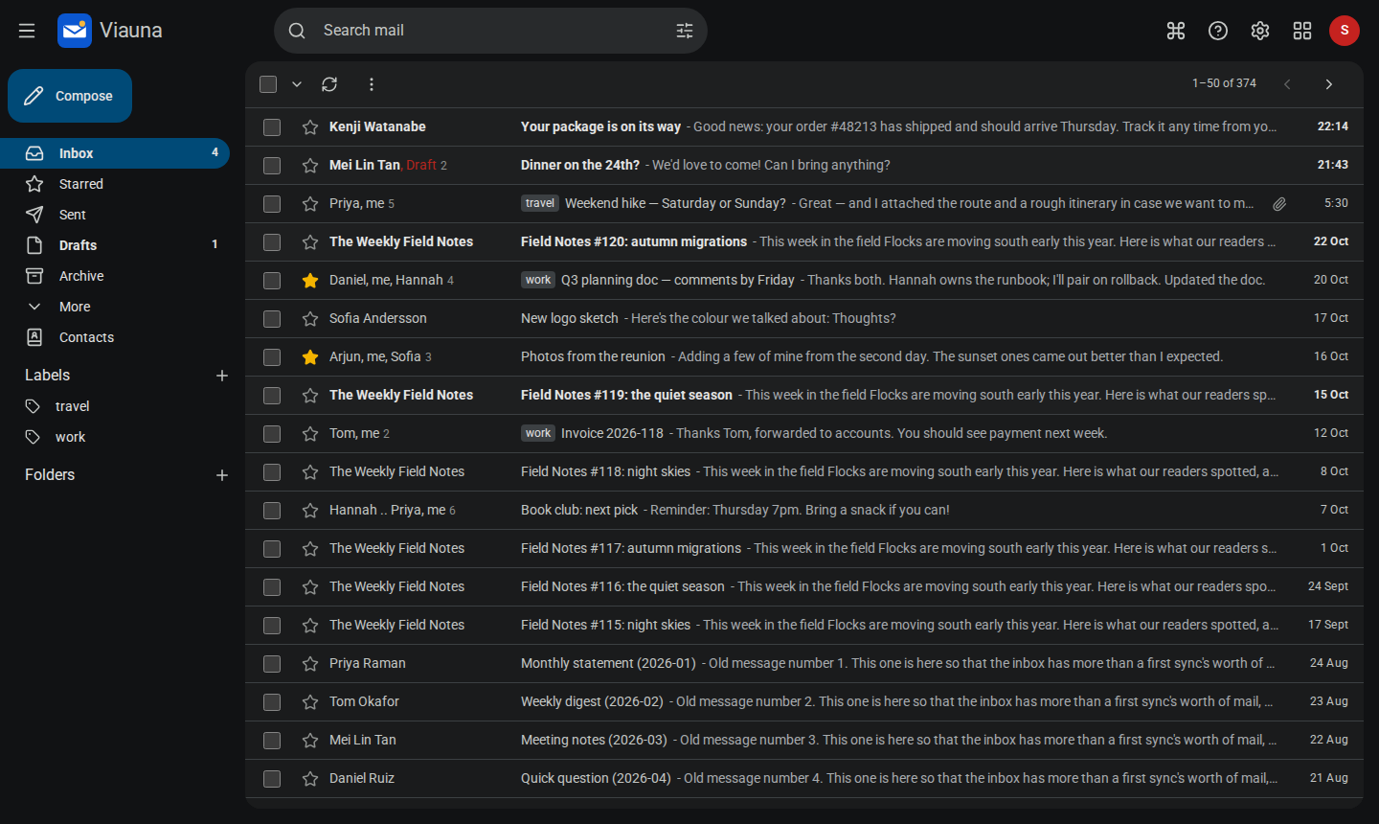This screenshot has width=1379, height=824.
Task: Open the Drafts folder
Action: pos(115,245)
